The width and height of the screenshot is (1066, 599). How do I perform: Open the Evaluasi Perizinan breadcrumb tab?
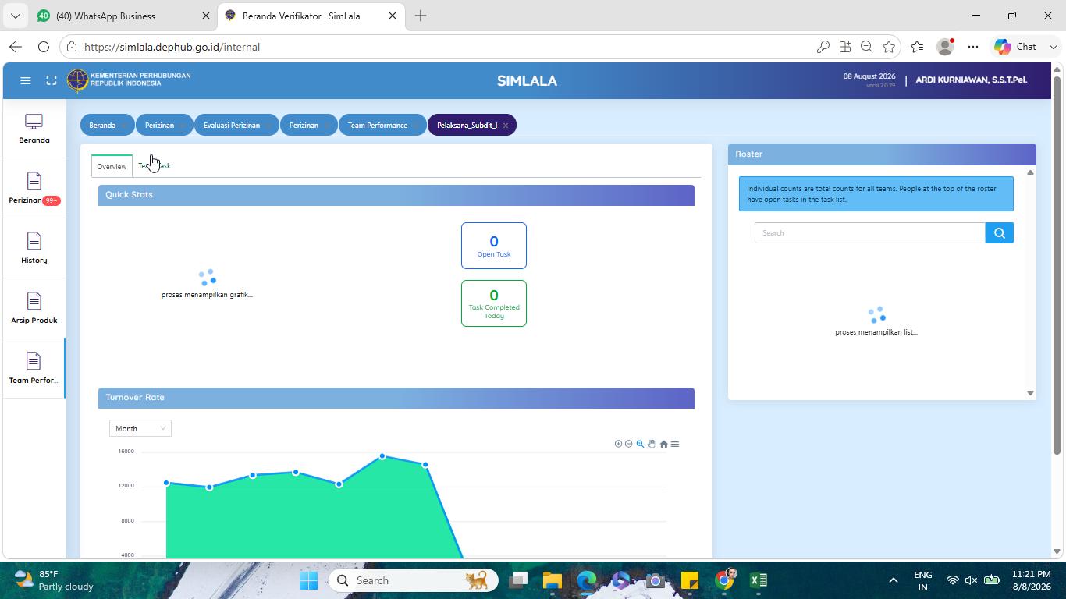point(232,126)
